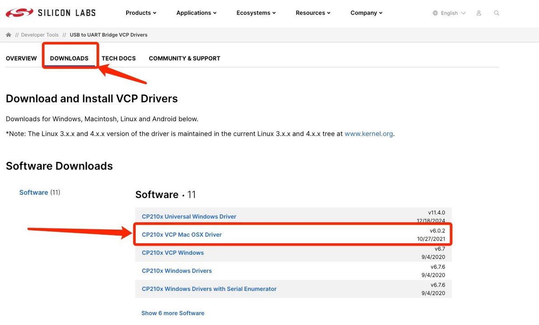539x325 pixels.
Task: Expand the Applications menu
Action: point(196,13)
